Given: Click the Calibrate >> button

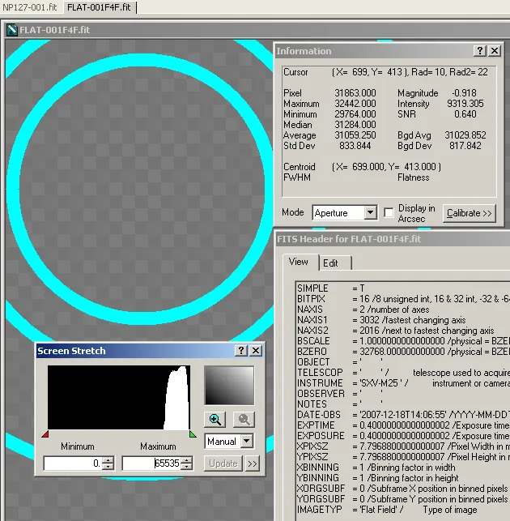Looking at the screenshot, I should [469, 213].
